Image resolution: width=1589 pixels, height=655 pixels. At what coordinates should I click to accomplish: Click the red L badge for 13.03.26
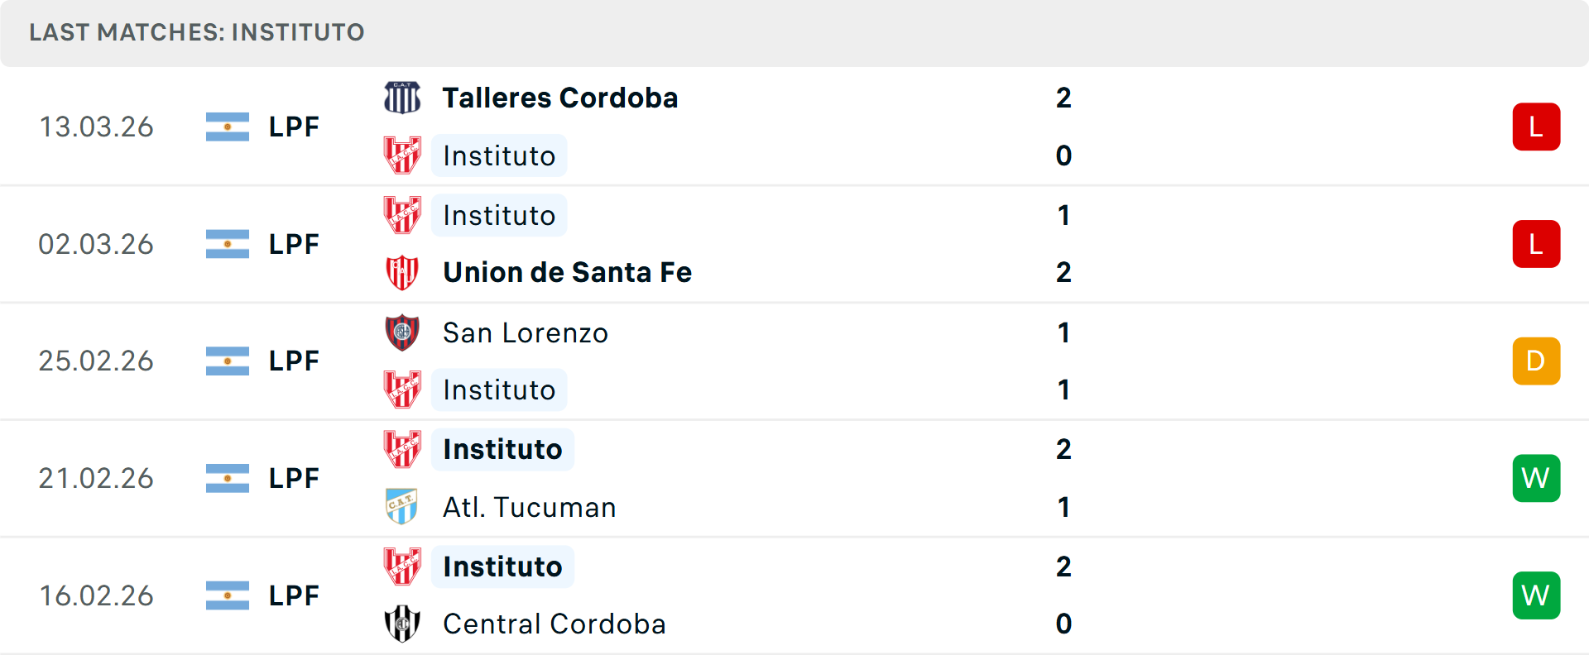pos(1536,127)
